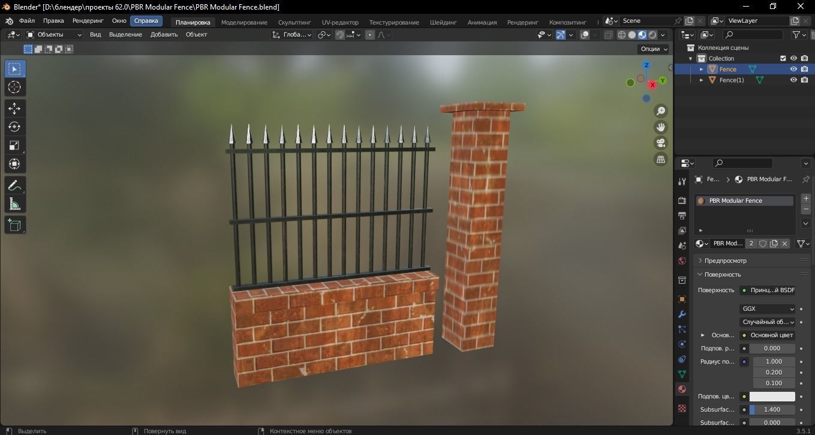Click the viewport zoom magnifier icon
Image resolution: width=815 pixels, height=435 pixels.
(x=661, y=111)
